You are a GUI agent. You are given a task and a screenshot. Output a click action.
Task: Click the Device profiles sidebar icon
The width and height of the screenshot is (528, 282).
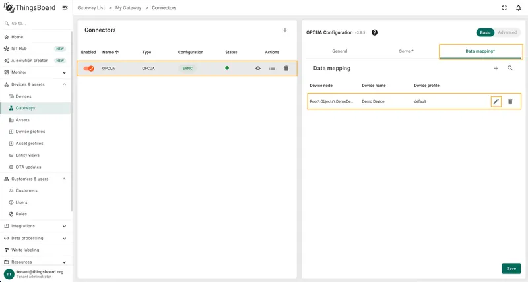pyautogui.click(x=11, y=132)
